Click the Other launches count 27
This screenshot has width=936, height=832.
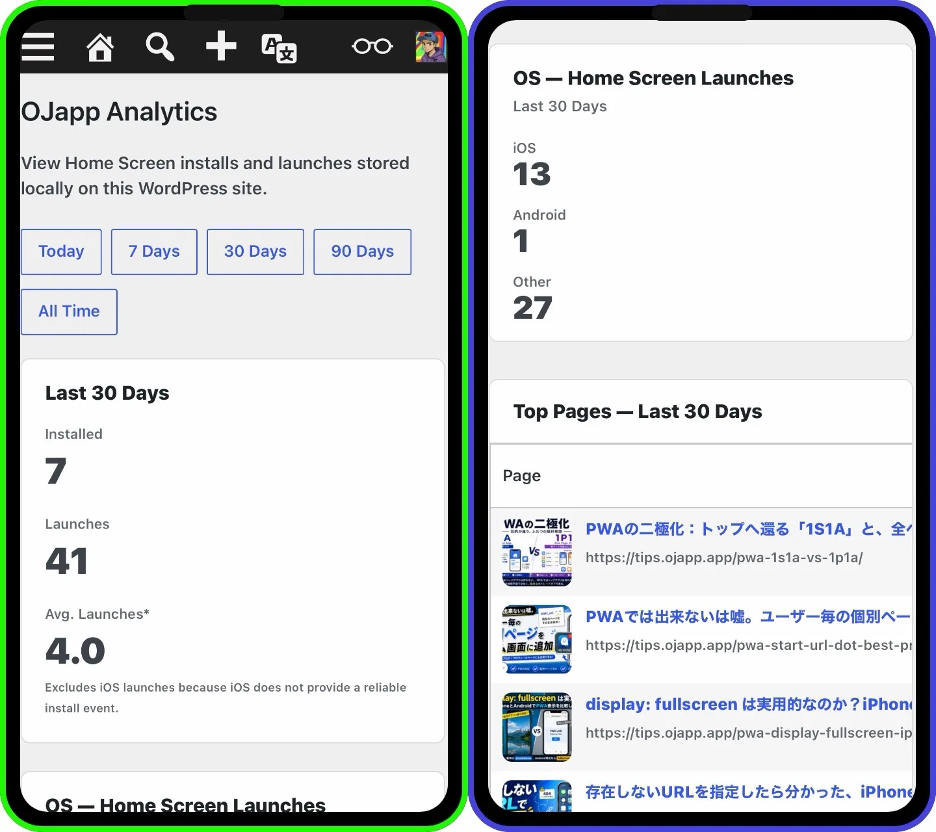tap(532, 308)
